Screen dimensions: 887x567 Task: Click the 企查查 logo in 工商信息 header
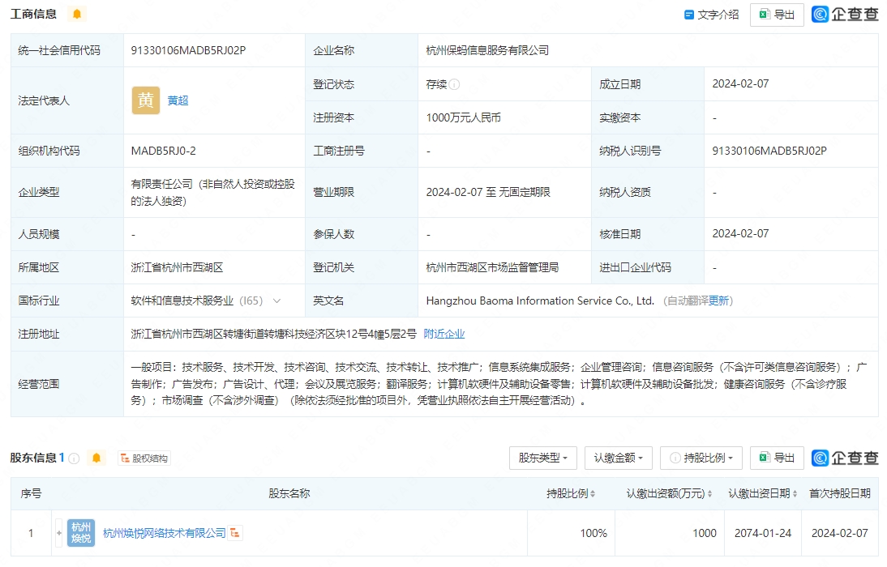tap(845, 14)
